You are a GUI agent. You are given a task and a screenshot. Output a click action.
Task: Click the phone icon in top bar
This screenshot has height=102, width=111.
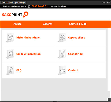[x=29, y=6]
